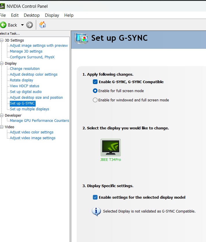Viewport: 206px width, 242px height.
Task: Select Enable for windowed and full screen mode
Action: [95, 100]
